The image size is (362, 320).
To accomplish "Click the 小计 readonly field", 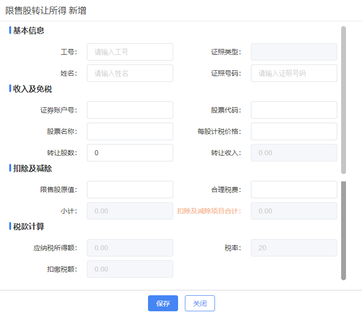I will (x=130, y=211).
